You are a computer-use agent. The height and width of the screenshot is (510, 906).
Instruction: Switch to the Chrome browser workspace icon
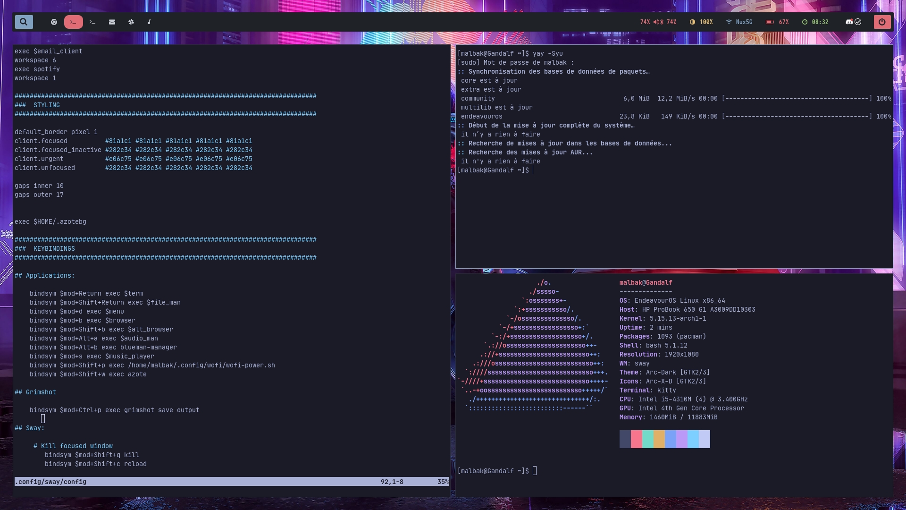coord(54,22)
